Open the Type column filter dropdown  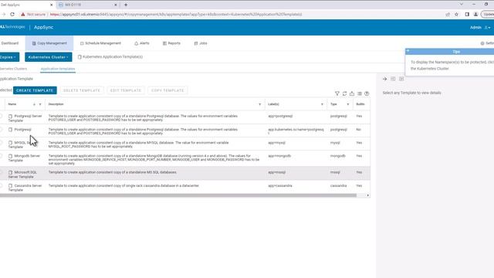pyautogui.click(x=348, y=104)
